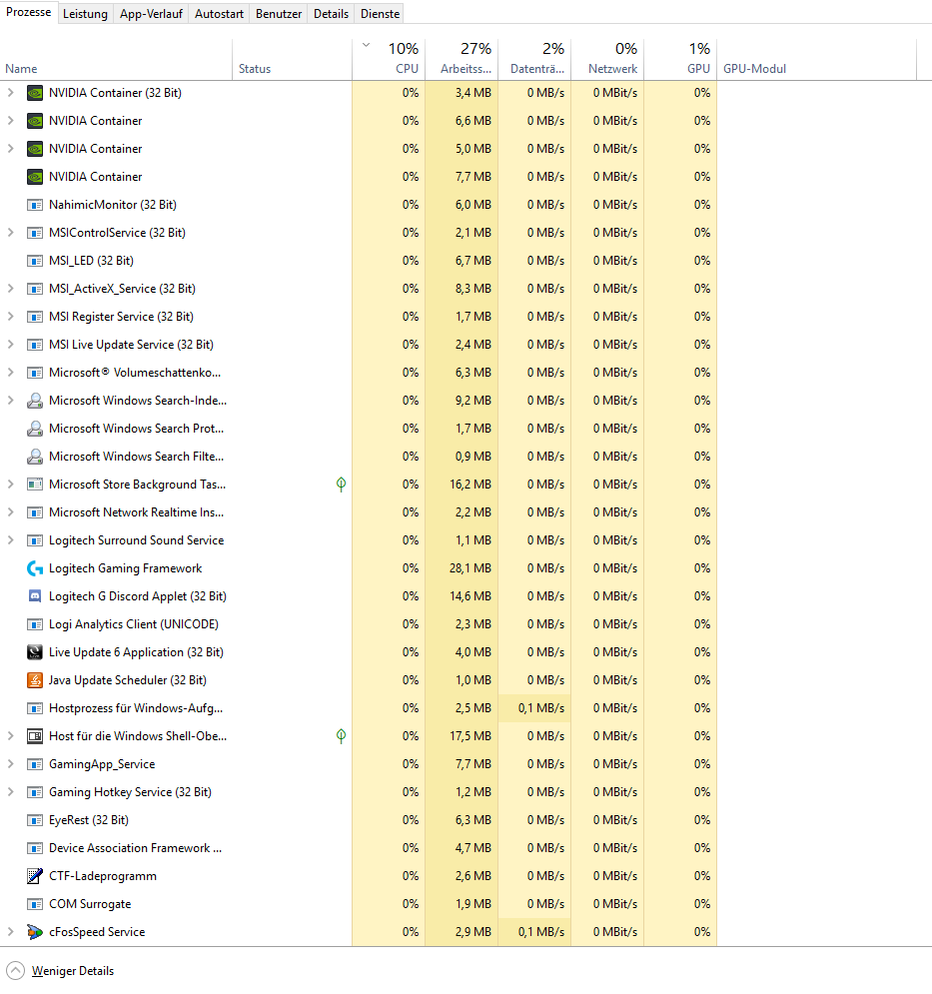Select the 16,2 MB memory cell
932x994 pixels.
pyautogui.click(x=462, y=485)
